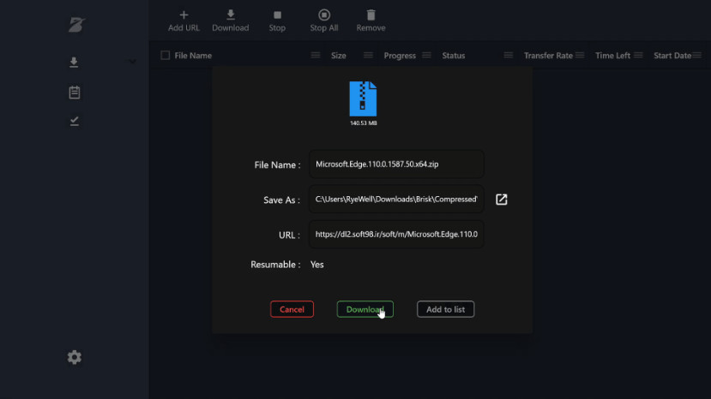The image size is (711, 399).
Task: Open the Time Left column menu icon
Action: pyautogui.click(x=638, y=56)
